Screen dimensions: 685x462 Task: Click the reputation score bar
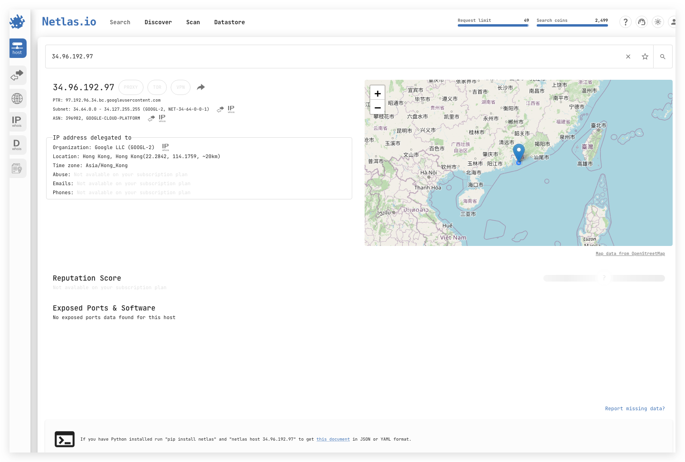tap(604, 278)
